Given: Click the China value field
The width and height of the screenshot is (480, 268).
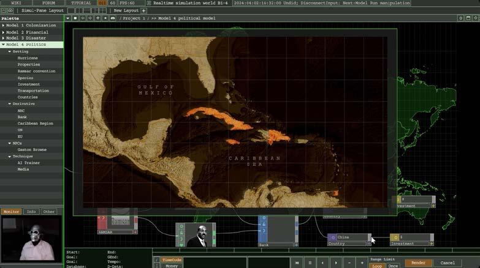Looking at the screenshot, I should point(352,237).
